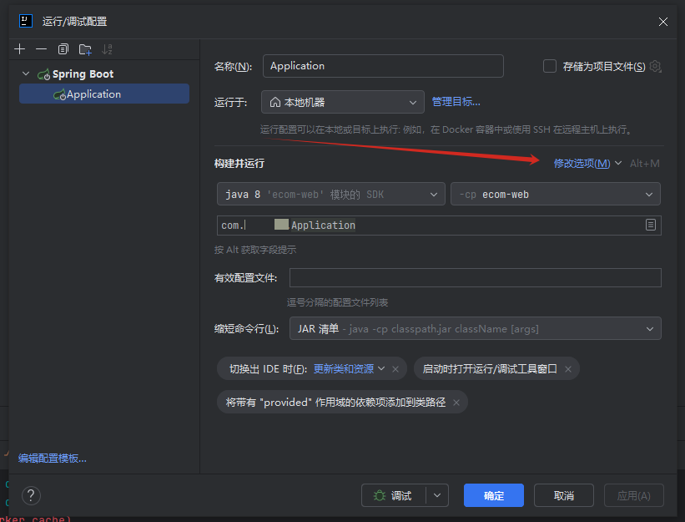The width and height of the screenshot is (685, 522).
Task: Click the add new configuration plus icon
Action: (x=20, y=49)
